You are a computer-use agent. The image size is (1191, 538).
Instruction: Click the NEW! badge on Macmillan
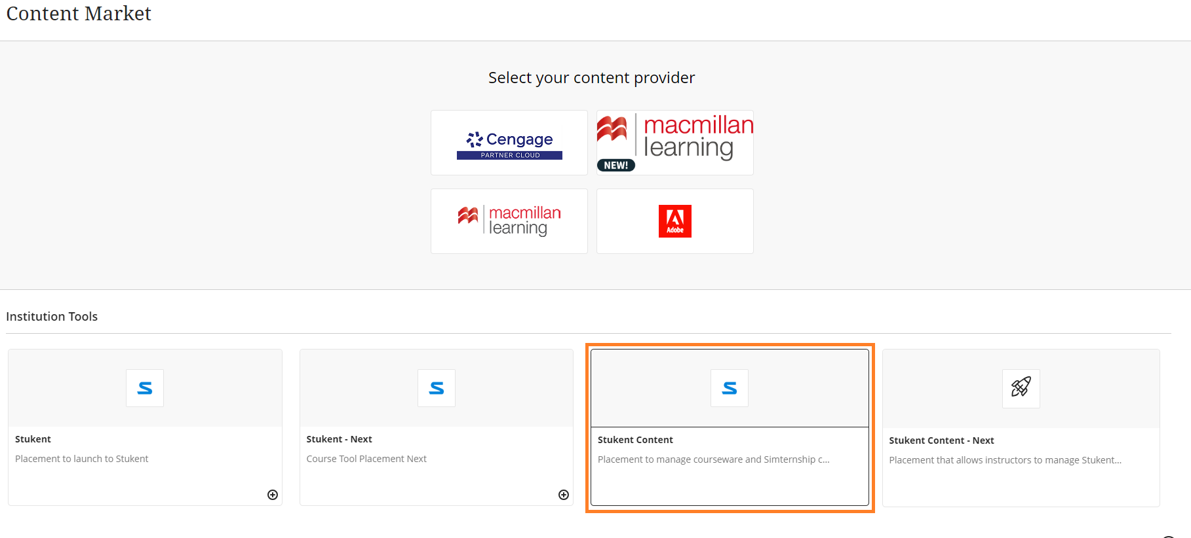pos(616,166)
